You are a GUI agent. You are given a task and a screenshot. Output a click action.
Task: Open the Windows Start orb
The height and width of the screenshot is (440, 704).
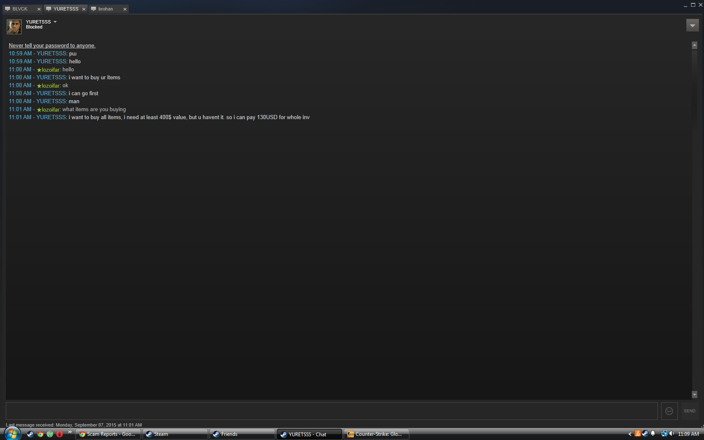point(12,433)
